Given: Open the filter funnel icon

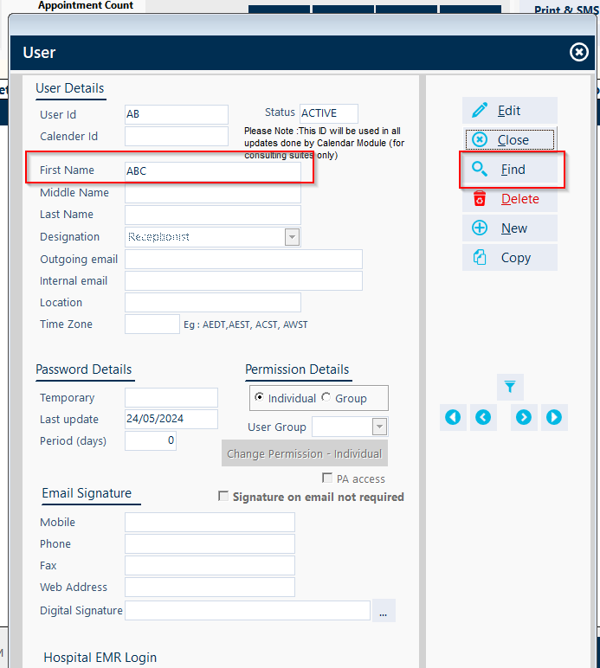Looking at the screenshot, I should point(510,386).
